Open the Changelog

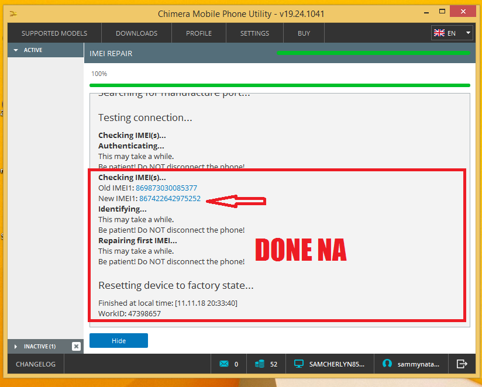click(36, 364)
